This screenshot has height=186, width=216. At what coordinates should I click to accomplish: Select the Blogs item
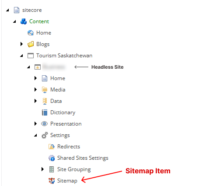(x=43, y=44)
